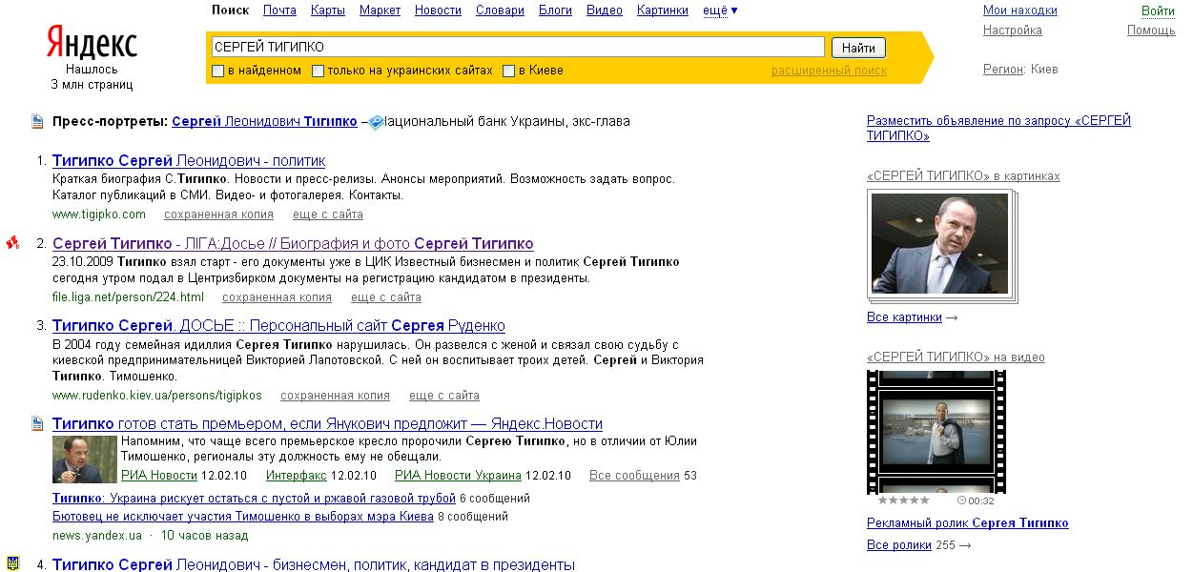Click the www.tigipko.com URL
Image resolution: width=1193 pixels, height=572 pixels.
point(99,214)
